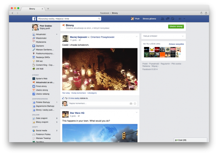
Task: Reload page using refresh icon
Action: click(201, 13)
